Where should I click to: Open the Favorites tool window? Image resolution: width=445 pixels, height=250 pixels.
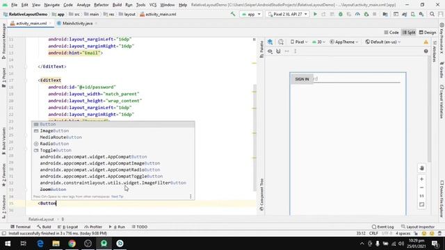click(x=3, y=175)
